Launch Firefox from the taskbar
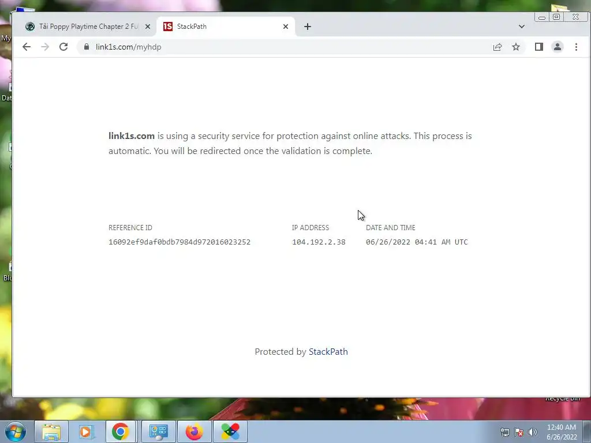The width and height of the screenshot is (591, 443). 194,431
